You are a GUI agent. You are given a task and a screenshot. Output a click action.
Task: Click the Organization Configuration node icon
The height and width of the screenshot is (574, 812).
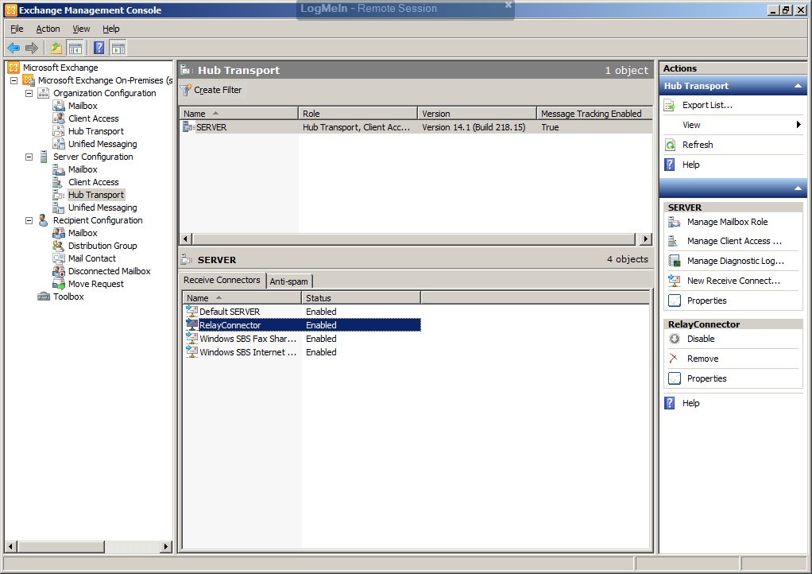point(44,93)
